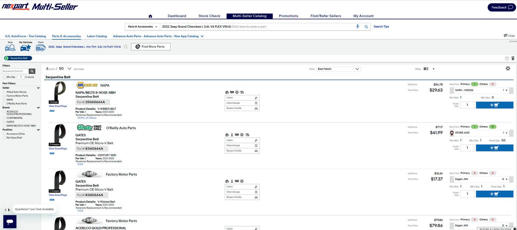Click the list view icon
This screenshot has height=230, width=517.
426,69
